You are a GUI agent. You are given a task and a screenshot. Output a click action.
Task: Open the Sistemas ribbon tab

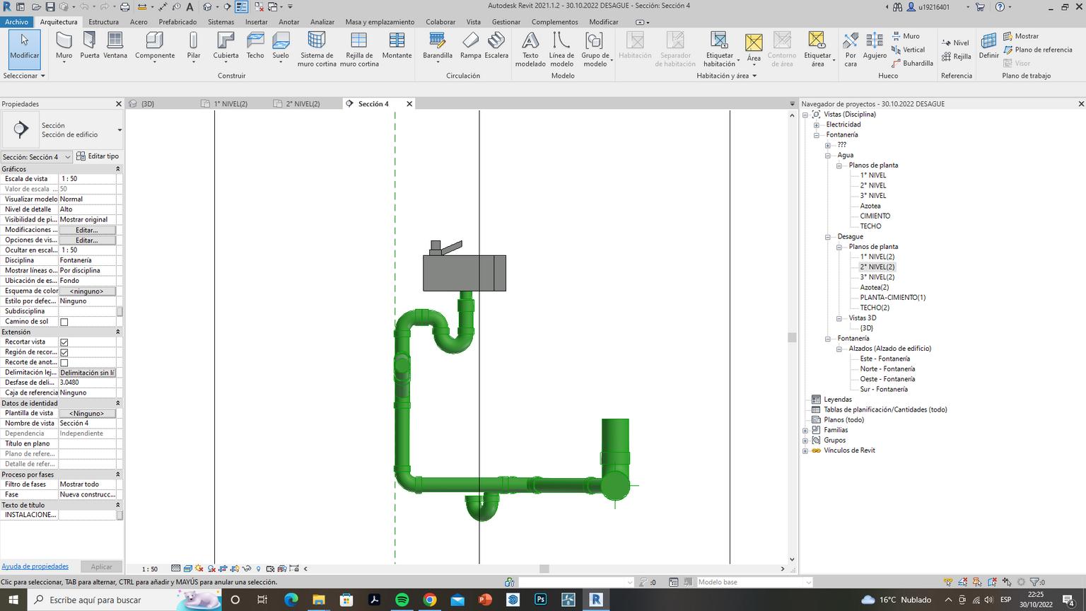coord(221,22)
